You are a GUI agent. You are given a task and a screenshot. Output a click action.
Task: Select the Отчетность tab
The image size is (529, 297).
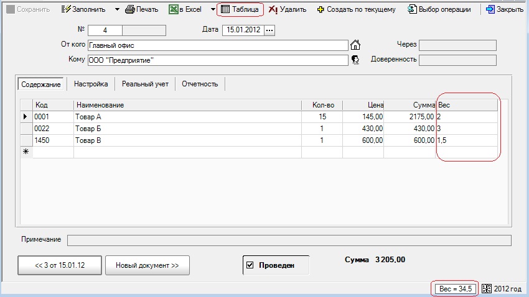click(x=200, y=84)
